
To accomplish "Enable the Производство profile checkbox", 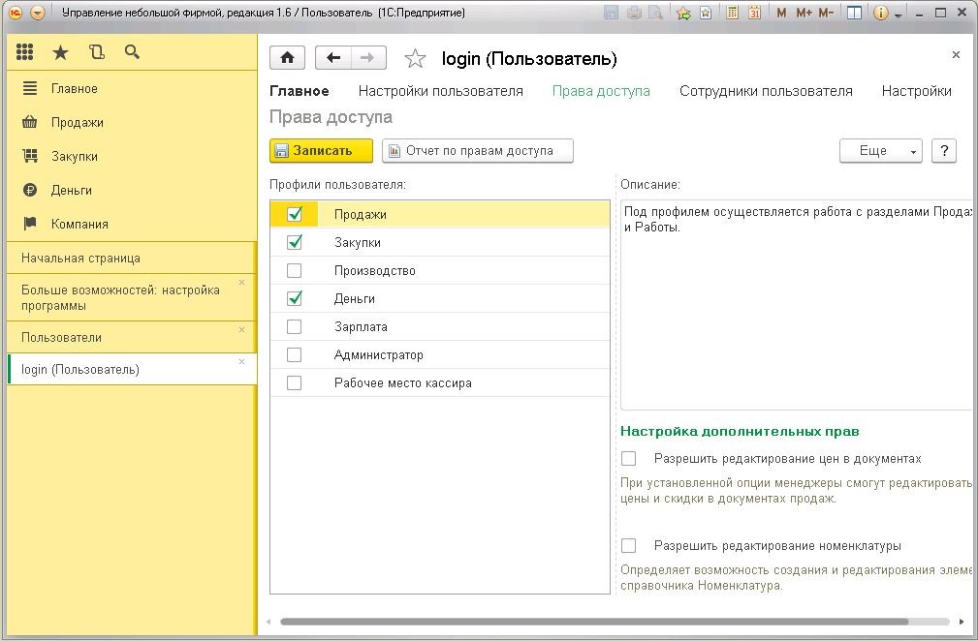I will click(x=295, y=270).
